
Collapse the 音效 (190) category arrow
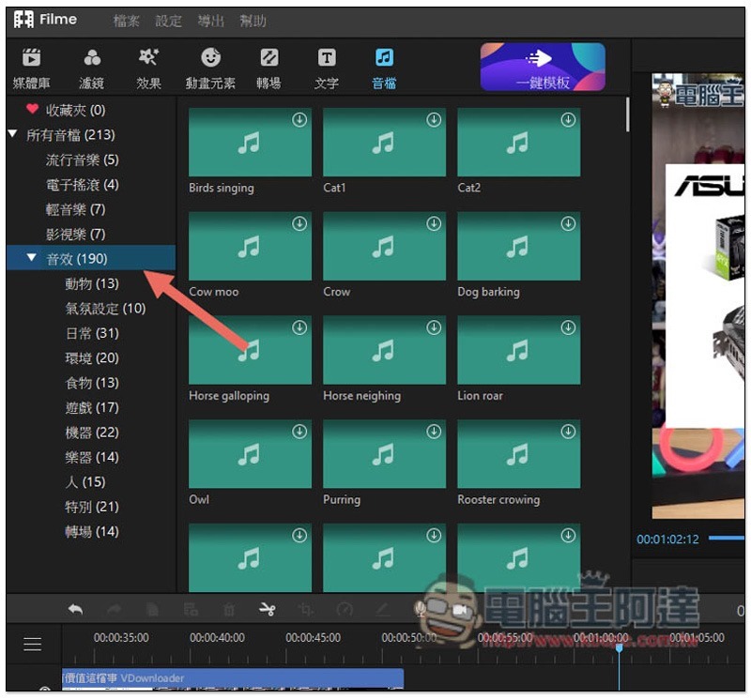pyautogui.click(x=32, y=258)
